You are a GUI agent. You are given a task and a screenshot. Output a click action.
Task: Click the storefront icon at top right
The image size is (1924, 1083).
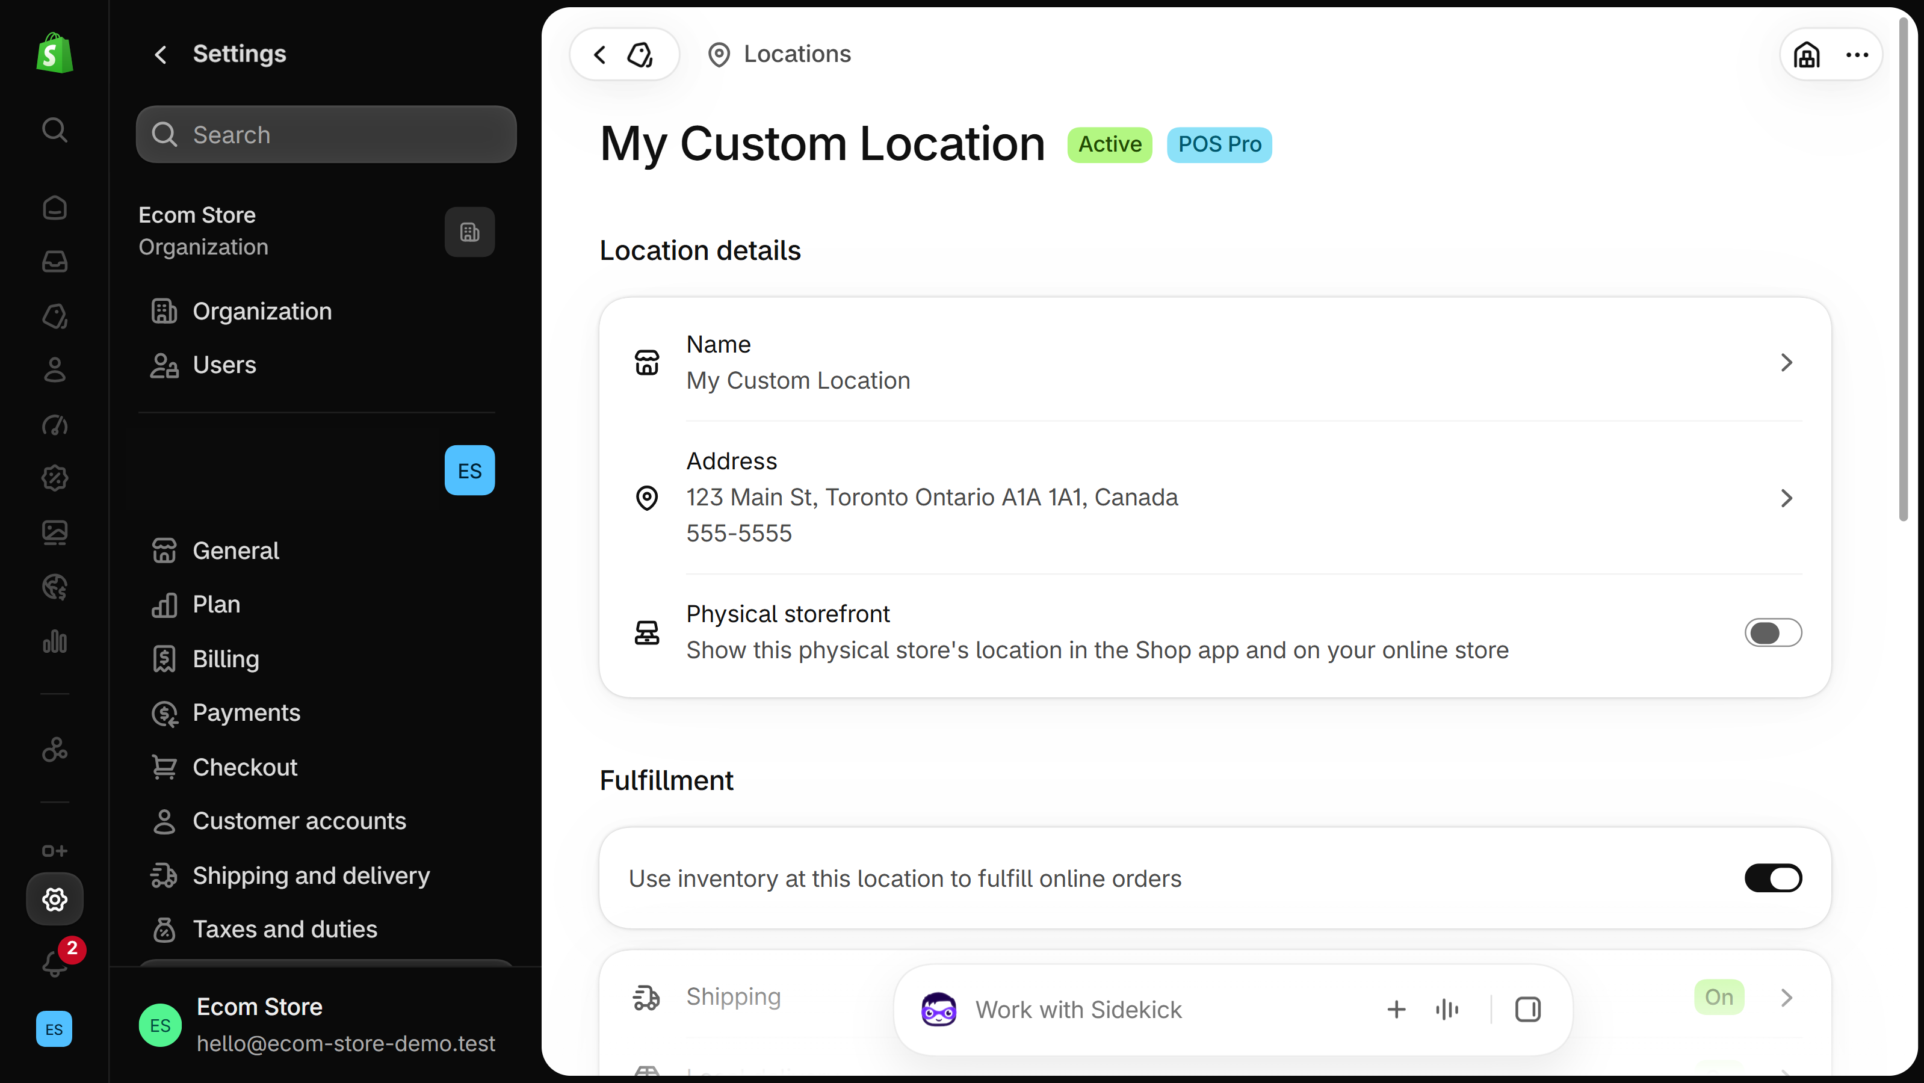tap(1807, 55)
